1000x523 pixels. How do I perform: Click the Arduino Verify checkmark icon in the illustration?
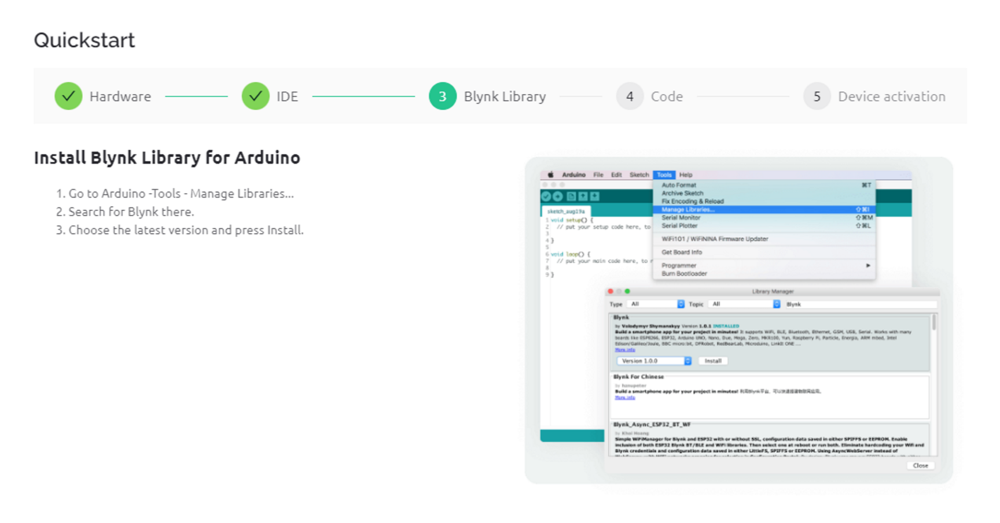[546, 196]
